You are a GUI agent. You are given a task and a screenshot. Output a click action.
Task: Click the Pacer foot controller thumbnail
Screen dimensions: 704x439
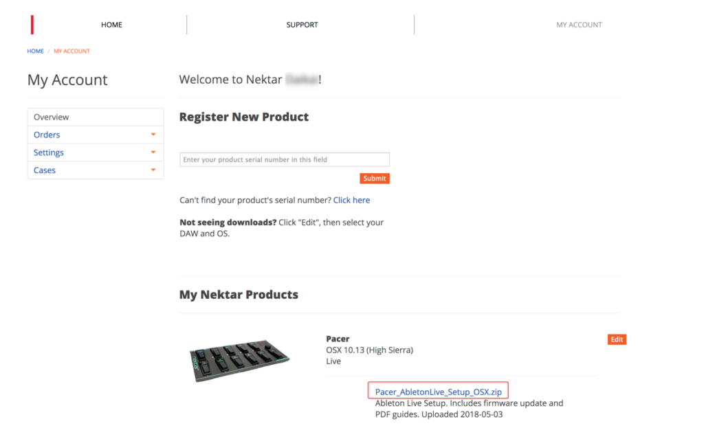pyautogui.click(x=239, y=360)
